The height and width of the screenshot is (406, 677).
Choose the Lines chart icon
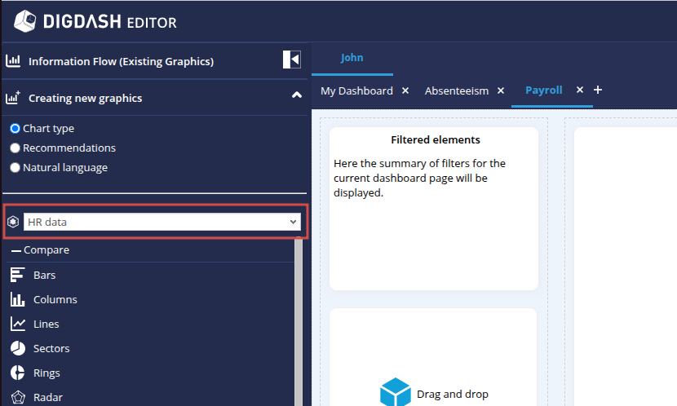17,324
